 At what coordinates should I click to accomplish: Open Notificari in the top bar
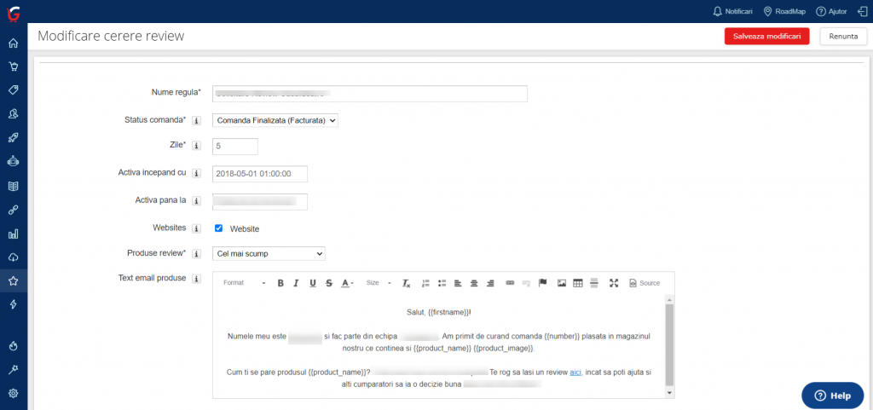tap(732, 12)
